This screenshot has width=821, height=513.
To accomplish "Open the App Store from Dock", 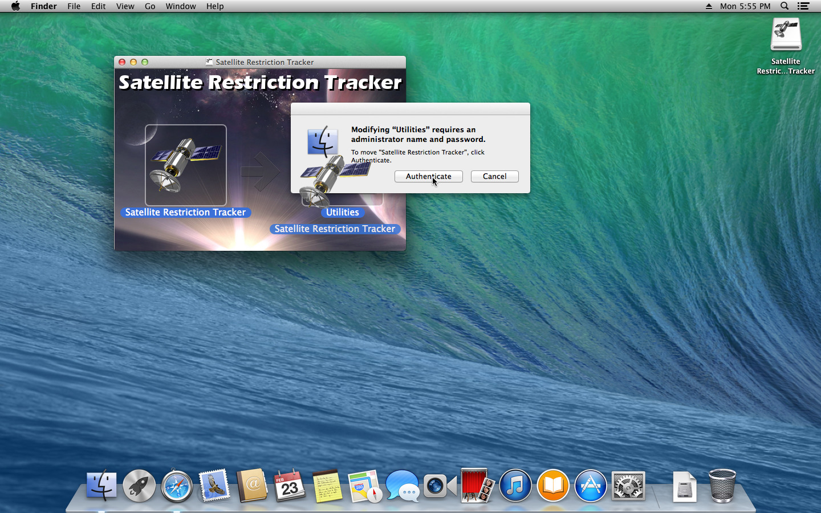I will click(x=590, y=486).
